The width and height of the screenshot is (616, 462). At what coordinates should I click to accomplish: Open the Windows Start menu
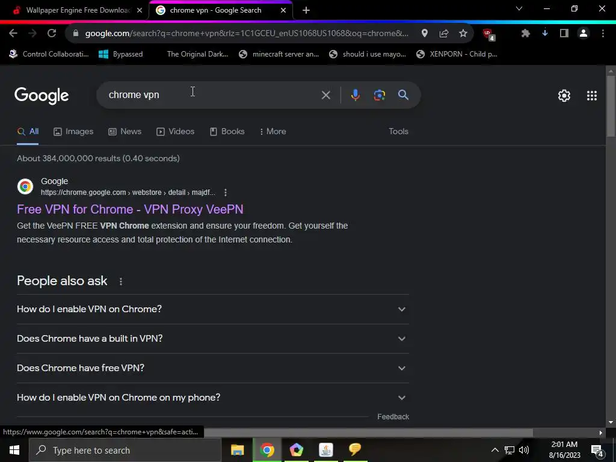click(14, 450)
